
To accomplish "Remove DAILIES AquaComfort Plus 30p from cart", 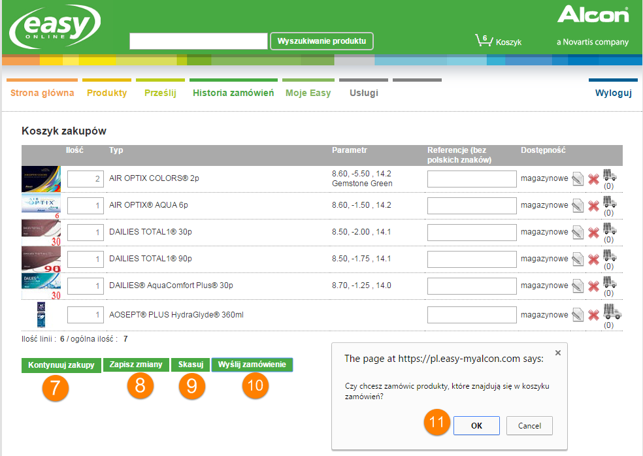I will click(x=593, y=286).
